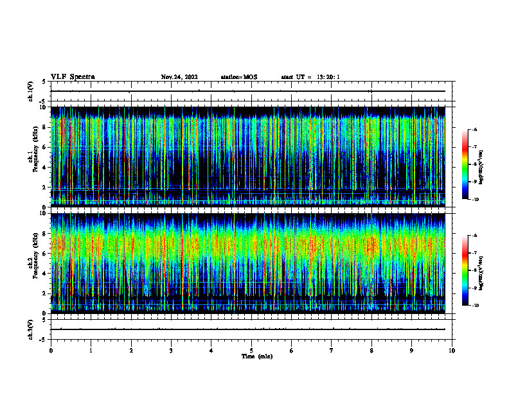Click the "-8" label on ch.1 colorbar
Image resolution: width=509 pixels, height=393 pixels.
pos(474,164)
